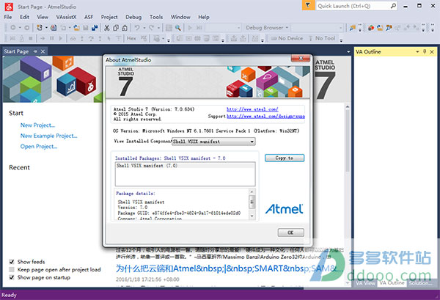Expand the Redo history dropdown arrow
This screenshot has width=440, height=300.
click(x=158, y=27)
